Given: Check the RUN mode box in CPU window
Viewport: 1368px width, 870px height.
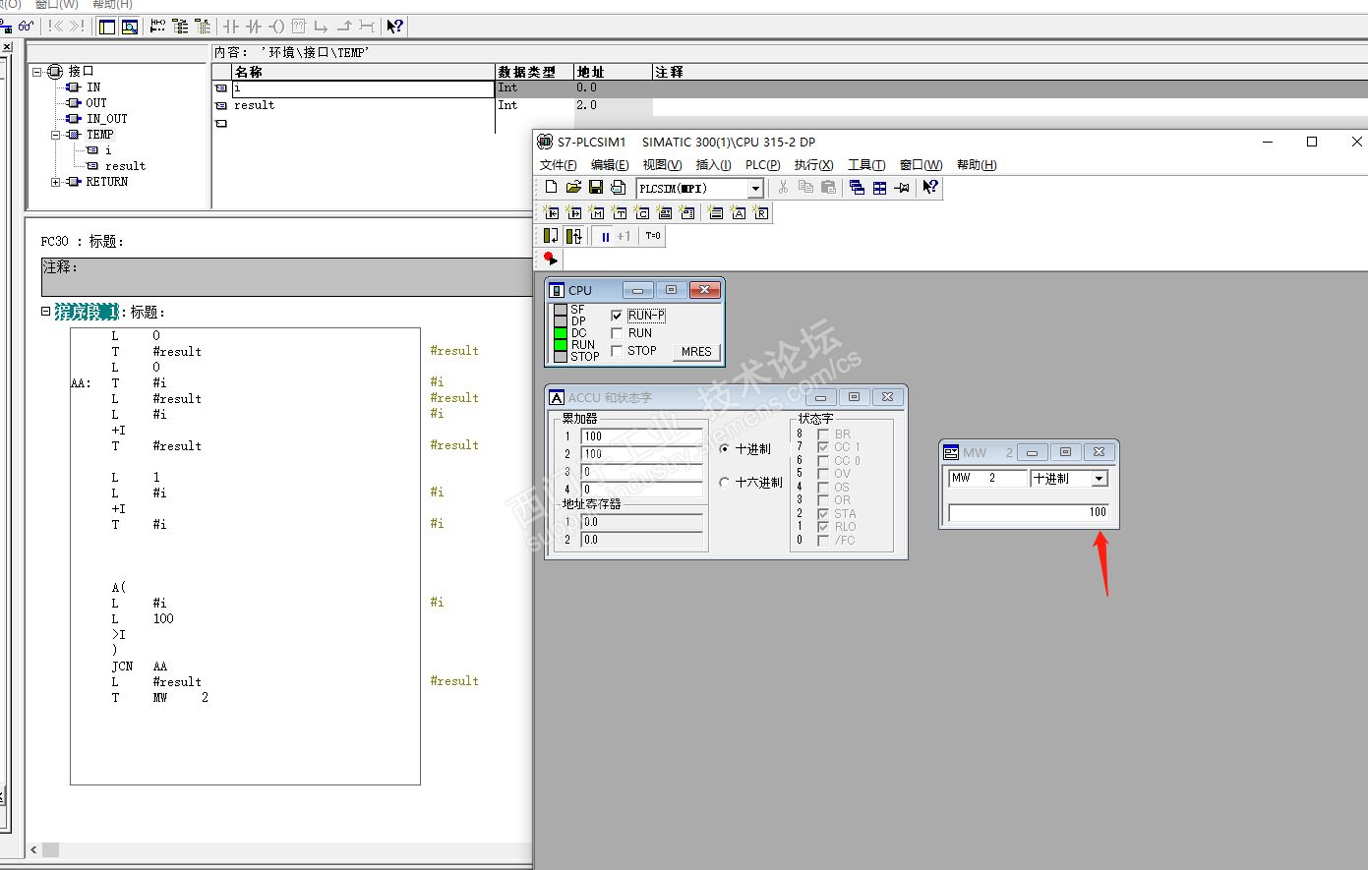Looking at the screenshot, I should (617, 333).
